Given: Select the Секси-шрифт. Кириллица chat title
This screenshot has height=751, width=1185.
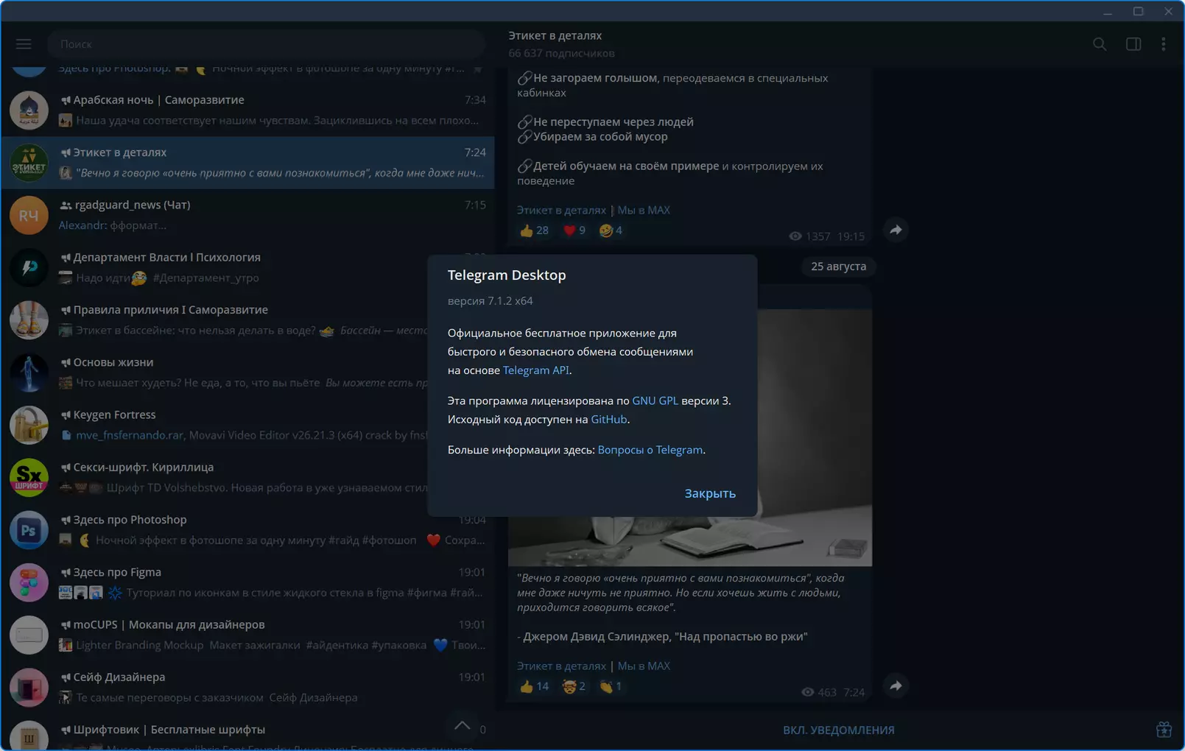Looking at the screenshot, I should coord(144,468).
